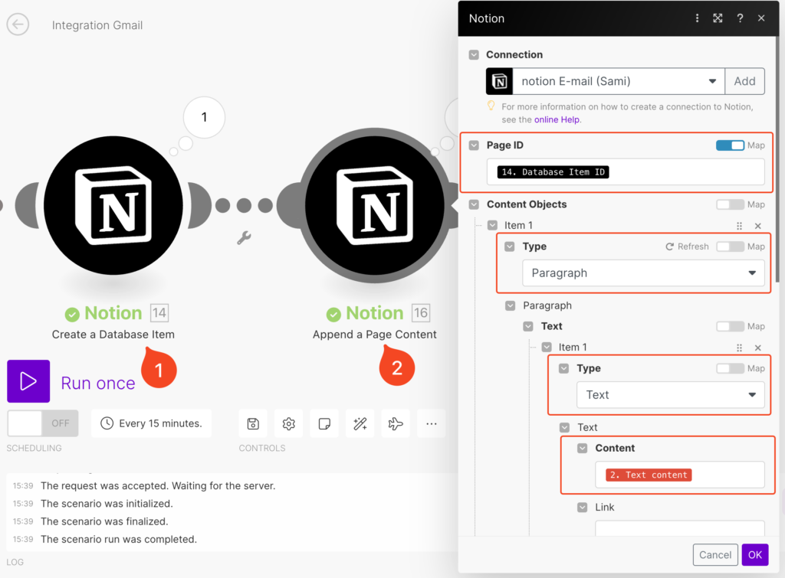Viewport: 785px width, 578px height.
Task: Click the Integration Gmail scenario title
Action: tap(97, 25)
